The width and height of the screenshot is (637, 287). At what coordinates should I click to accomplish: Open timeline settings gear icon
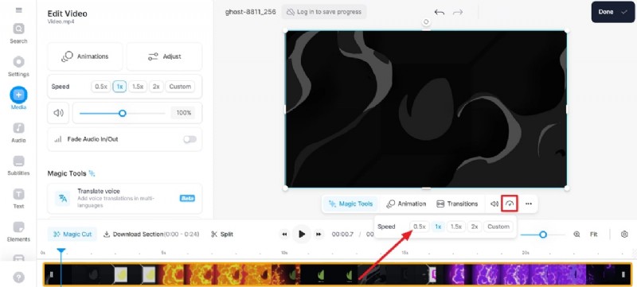tap(624, 235)
